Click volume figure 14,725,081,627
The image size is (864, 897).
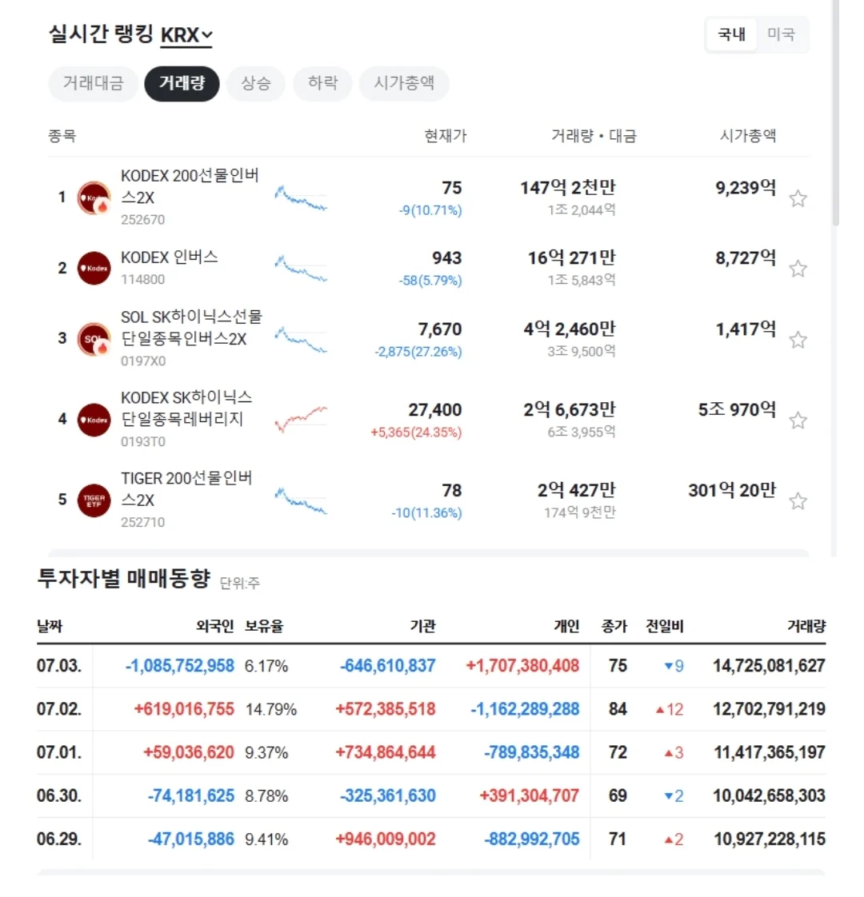point(769,666)
